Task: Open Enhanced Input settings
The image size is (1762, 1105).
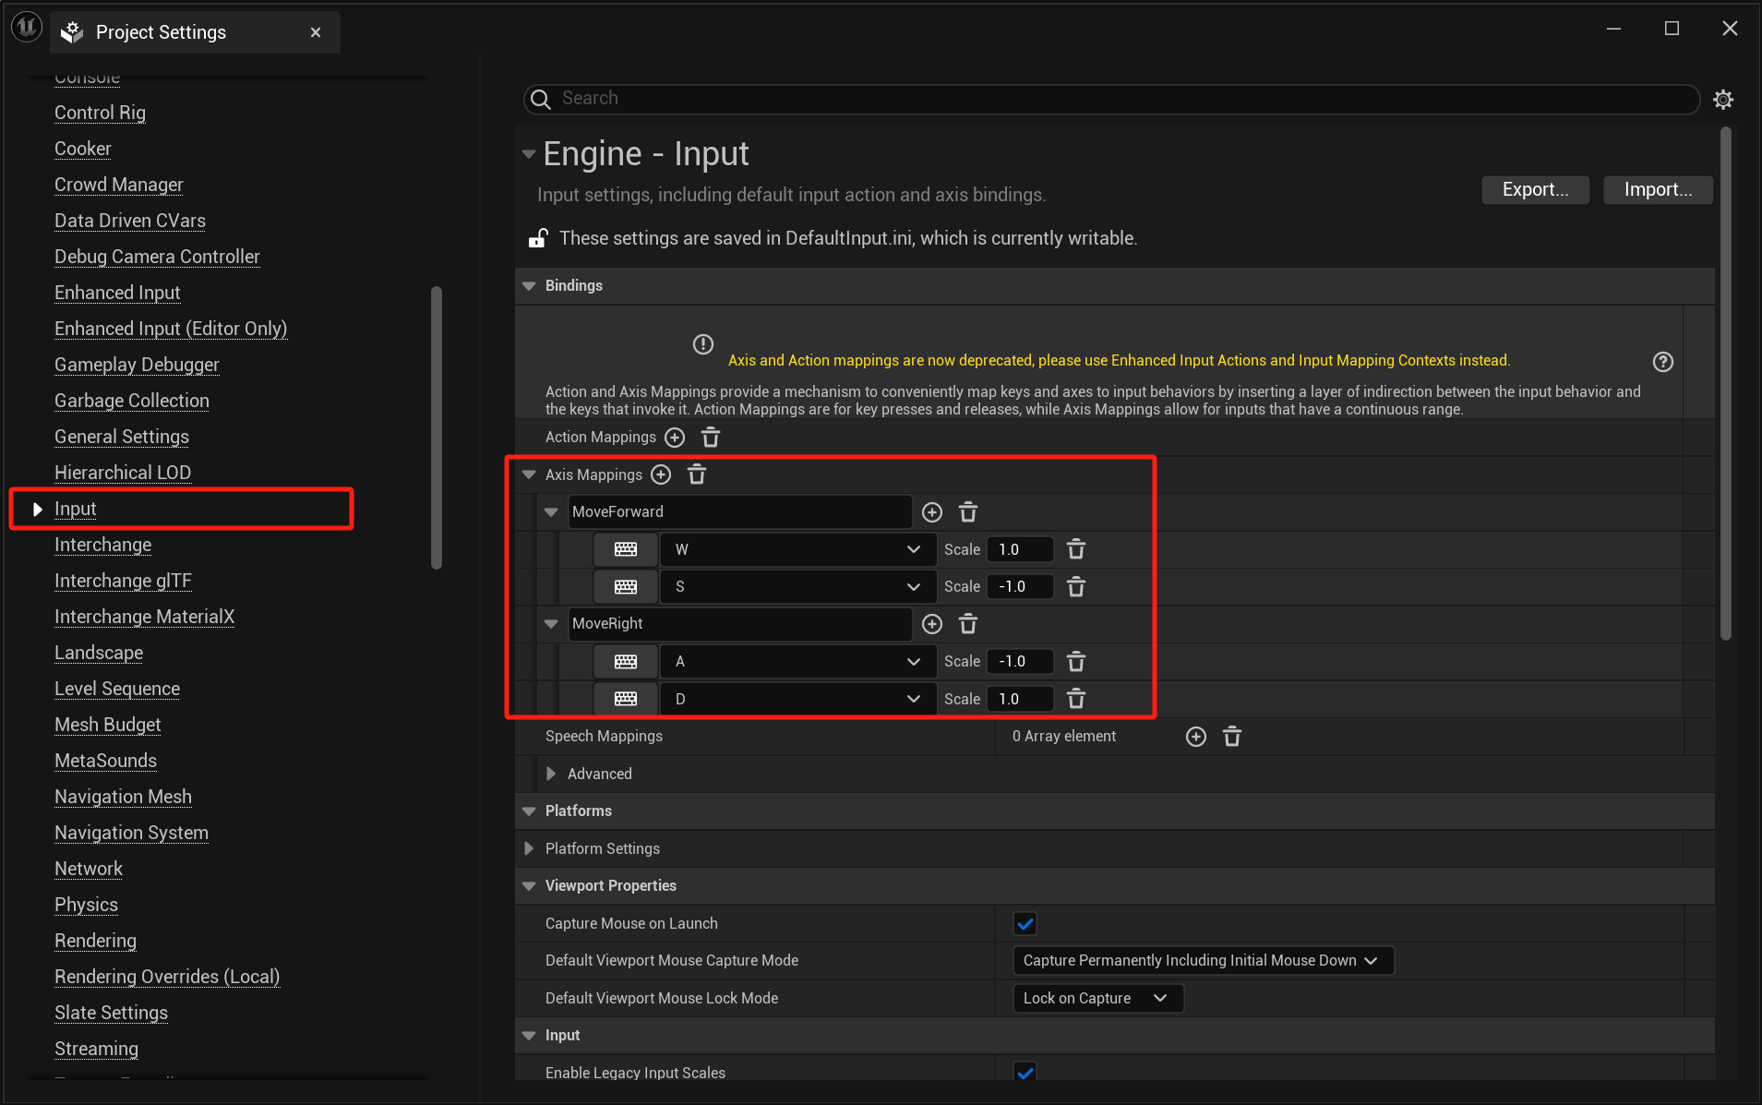Action: 117,293
